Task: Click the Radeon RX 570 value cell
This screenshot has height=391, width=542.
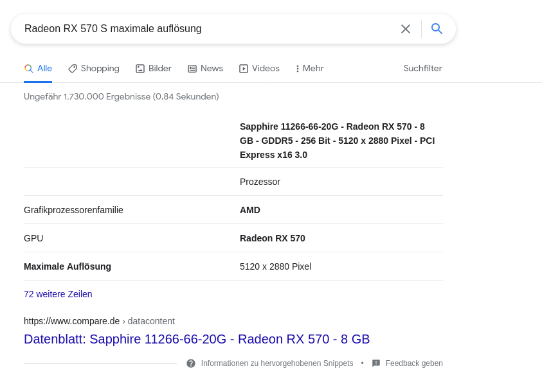Action: click(273, 238)
